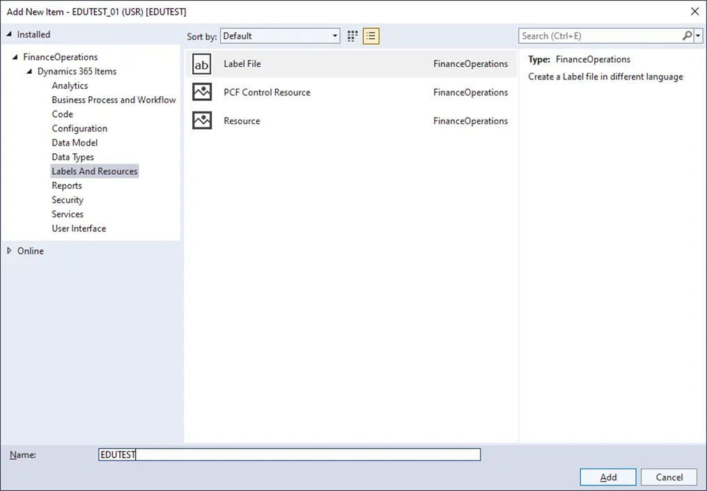Select the Label File template name
Screen dimensions: 707x491
pyautogui.click(x=242, y=64)
